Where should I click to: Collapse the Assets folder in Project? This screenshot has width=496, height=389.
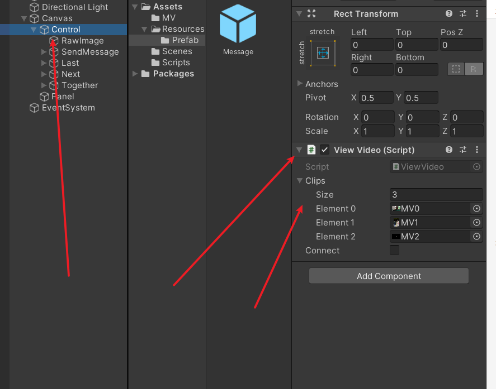pyautogui.click(x=135, y=7)
